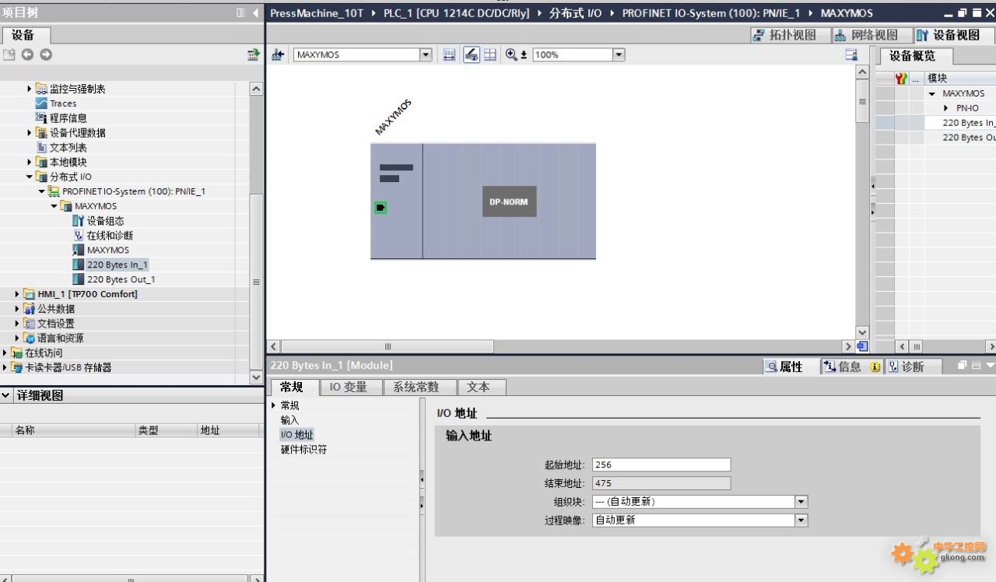Expand PN-IO row in 设备概览
The image size is (996, 582).
point(945,108)
